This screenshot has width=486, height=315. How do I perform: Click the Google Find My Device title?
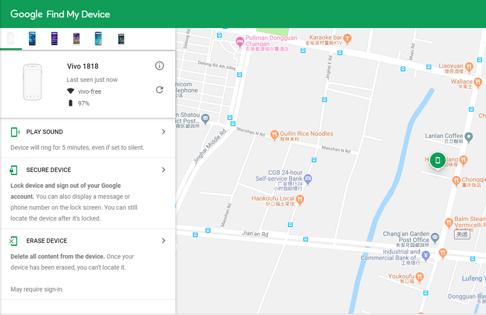60,14
